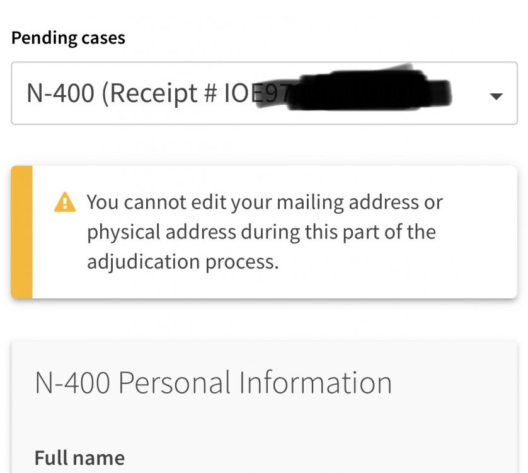Click the "IOE97" receipt prefix
528x473 pixels.
coord(248,93)
